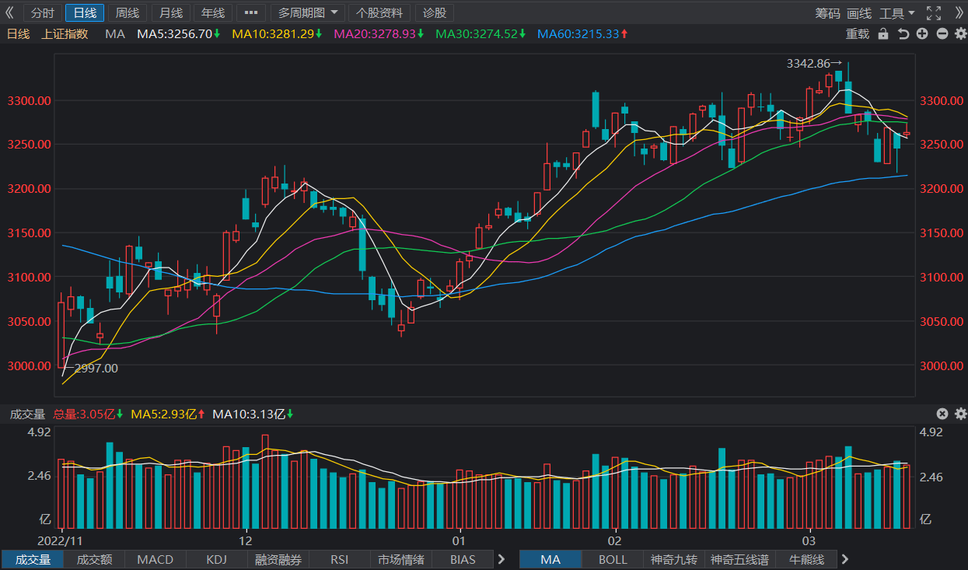Viewport: 968px width, 570px height.
Task: Open more periods via the ellipsis button
Action: (250, 13)
